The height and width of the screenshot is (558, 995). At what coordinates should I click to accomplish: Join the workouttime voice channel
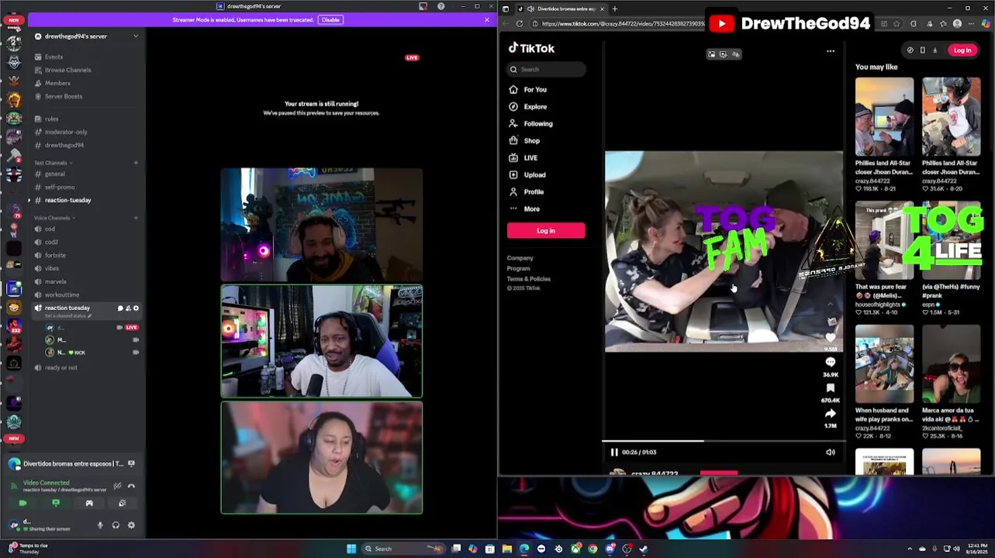coord(61,294)
